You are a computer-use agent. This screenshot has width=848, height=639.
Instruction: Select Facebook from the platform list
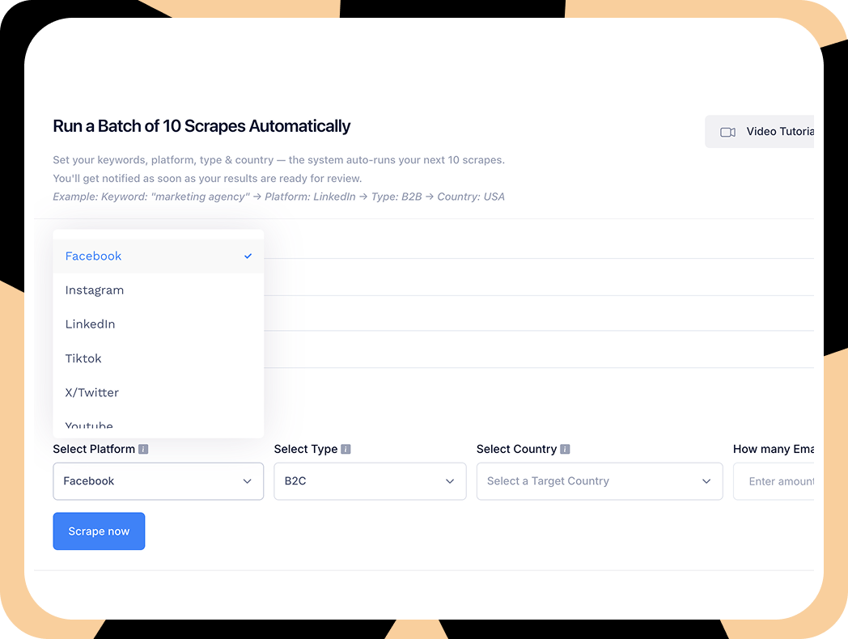tap(94, 256)
